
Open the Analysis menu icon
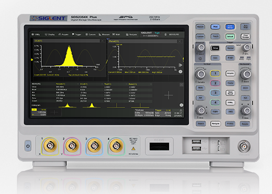pos(131,34)
